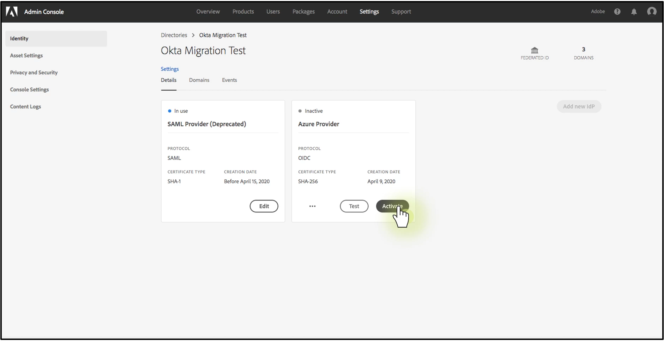Click the Okta Migration Test breadcrumb text
The image size is (664, 341).
click(223, 35)
